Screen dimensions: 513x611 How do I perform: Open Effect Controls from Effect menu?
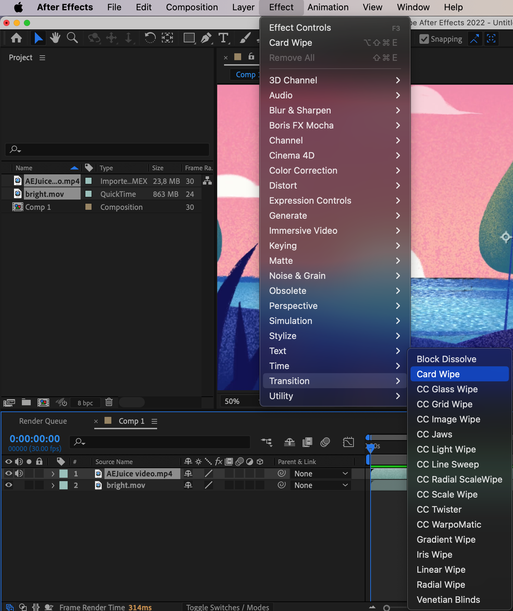tap(334, 28)
